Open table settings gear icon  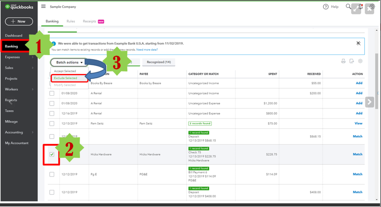click(x=360, y=61)
